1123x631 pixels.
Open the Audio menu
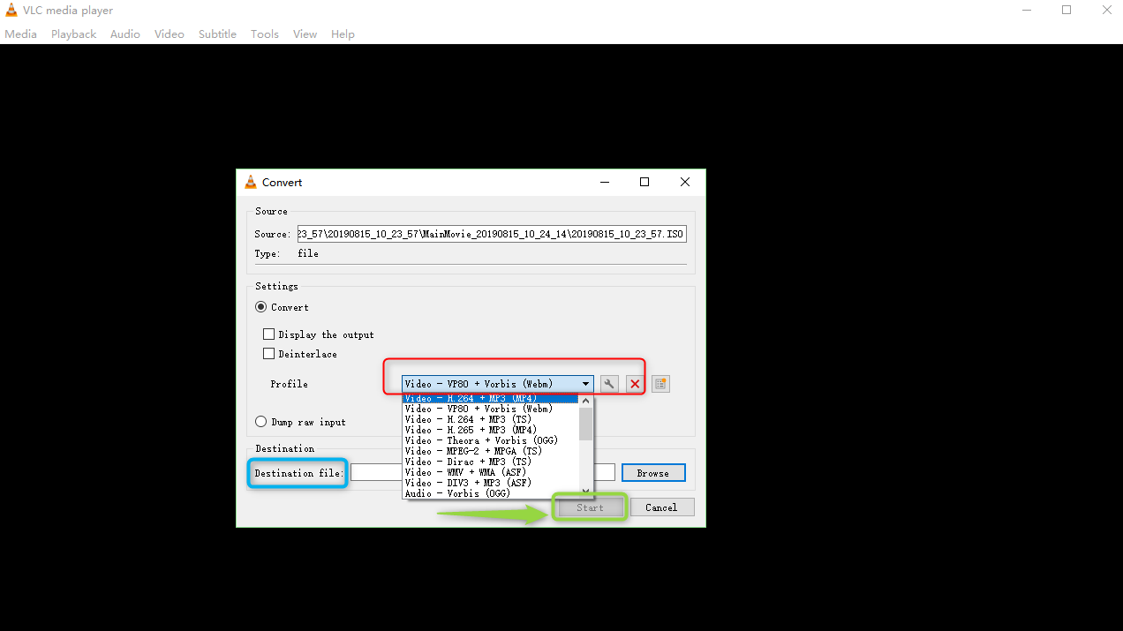click(x=125, y=34)
